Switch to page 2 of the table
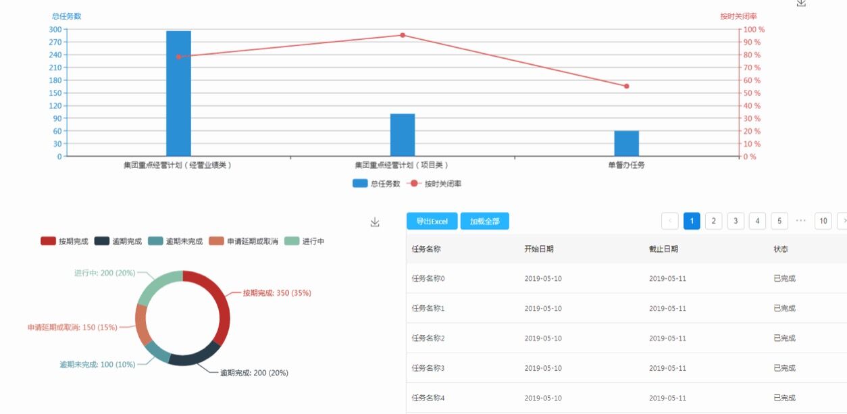This screenshot has height=414, width=847. click(713, 221)
